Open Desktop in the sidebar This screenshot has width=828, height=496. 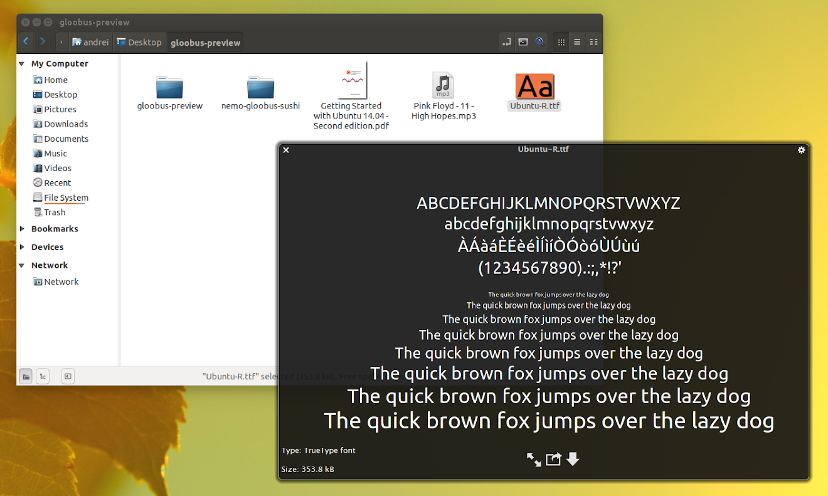click(x=55, y=95)
